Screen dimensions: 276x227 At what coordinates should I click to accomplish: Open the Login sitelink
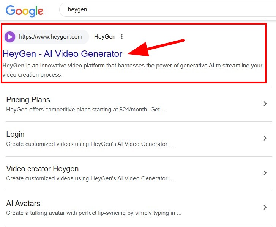[15, 134]
